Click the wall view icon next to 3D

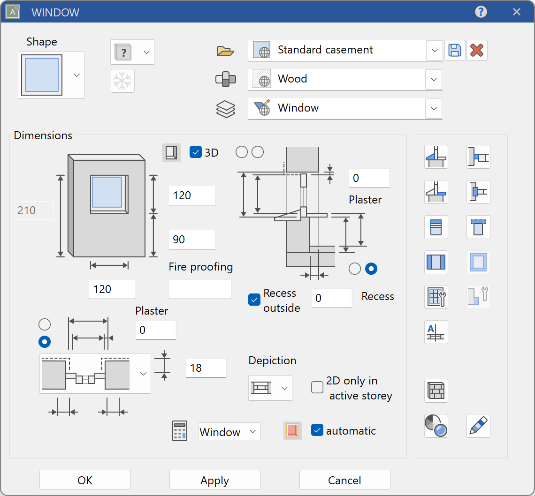coord(171,152)
